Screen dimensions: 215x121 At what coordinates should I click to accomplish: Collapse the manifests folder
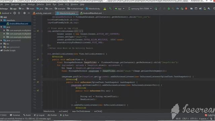click(x=1, y=20)
